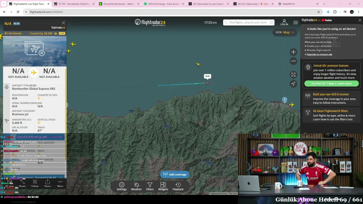Screen dimensions: 363x204
Task: Click the N/A flight label on map
Action: pos(208,76)
